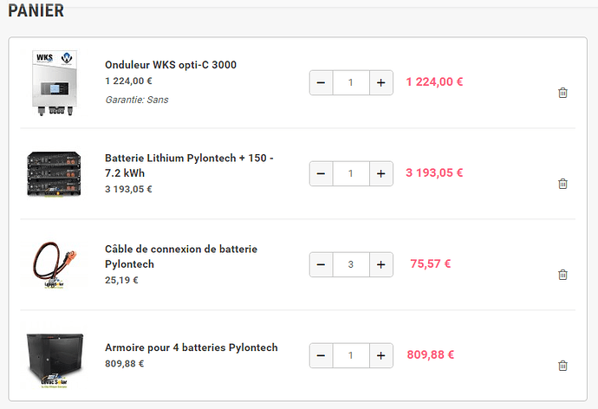Viewport: 598px width, 409px height.
Task: Delete Onduleur WKS opti-C 3000 using trash icon
Action: point(562,93)
